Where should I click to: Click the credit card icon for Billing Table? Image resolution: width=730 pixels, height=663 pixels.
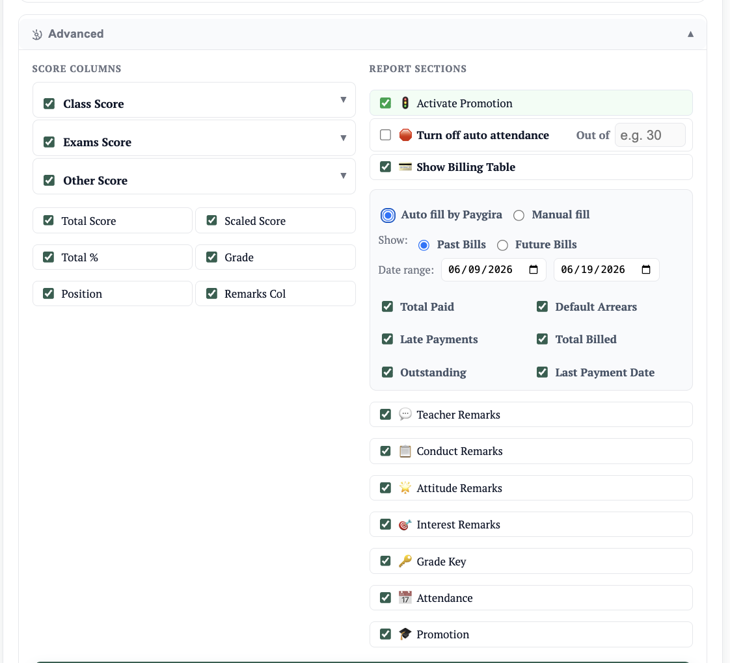coord(405,166)
